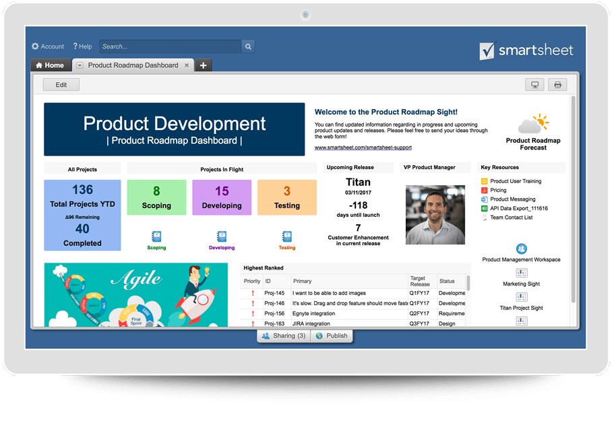Screen dimensions: 612x431
Task: Open the Team Contact List link
Action: tap(512, 218)
